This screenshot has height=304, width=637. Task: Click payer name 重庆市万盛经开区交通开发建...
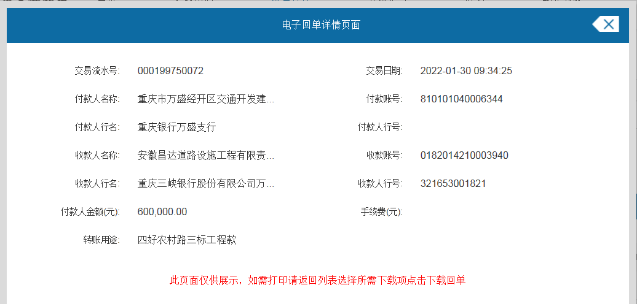tap(206, 99)
